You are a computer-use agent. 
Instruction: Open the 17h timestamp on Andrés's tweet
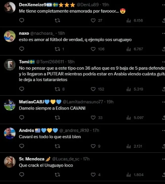tap(96, 130)
